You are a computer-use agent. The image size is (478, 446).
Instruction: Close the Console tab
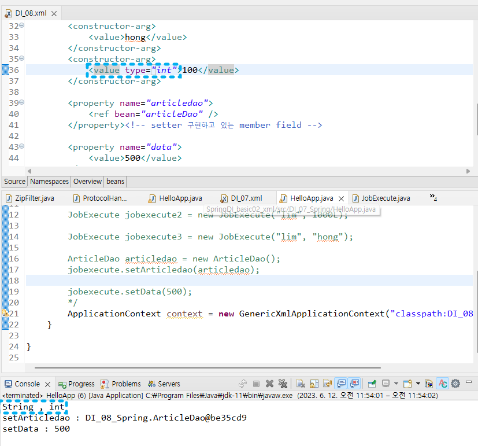click(47, 384)
